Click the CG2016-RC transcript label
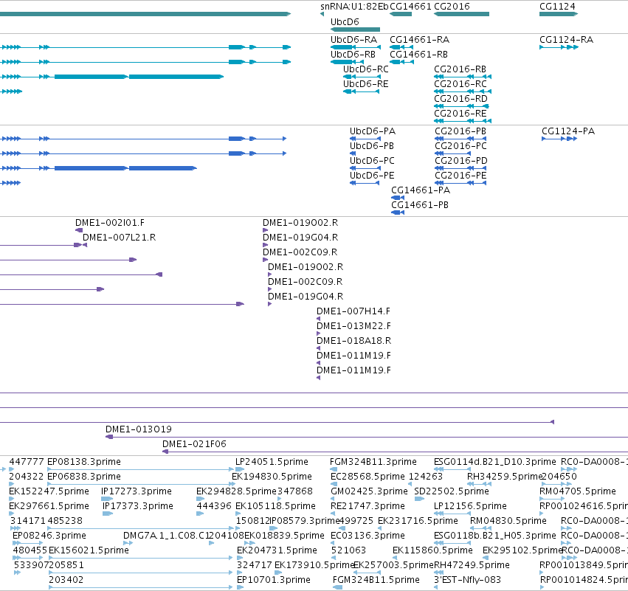The height and width of the screenshot is (591, 628). [460, 84]
